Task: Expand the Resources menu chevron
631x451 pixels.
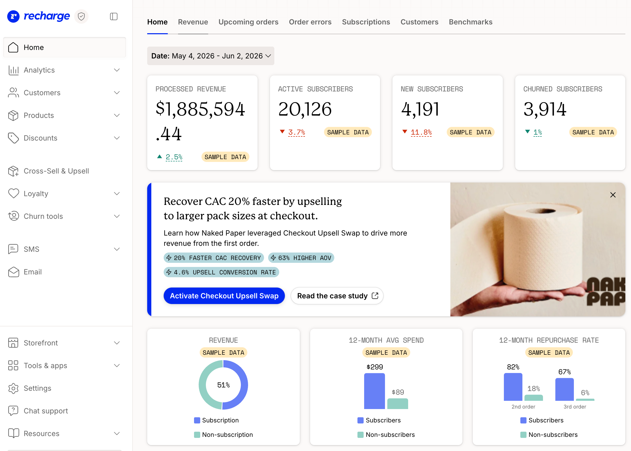Action: [117, 433]
